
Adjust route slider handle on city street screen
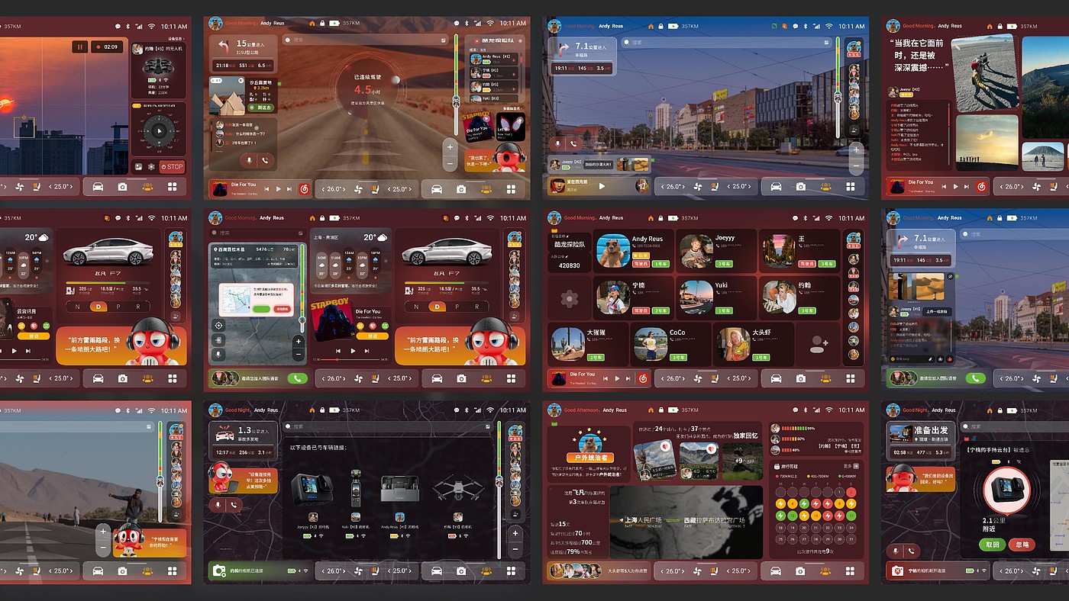point(838,98)
